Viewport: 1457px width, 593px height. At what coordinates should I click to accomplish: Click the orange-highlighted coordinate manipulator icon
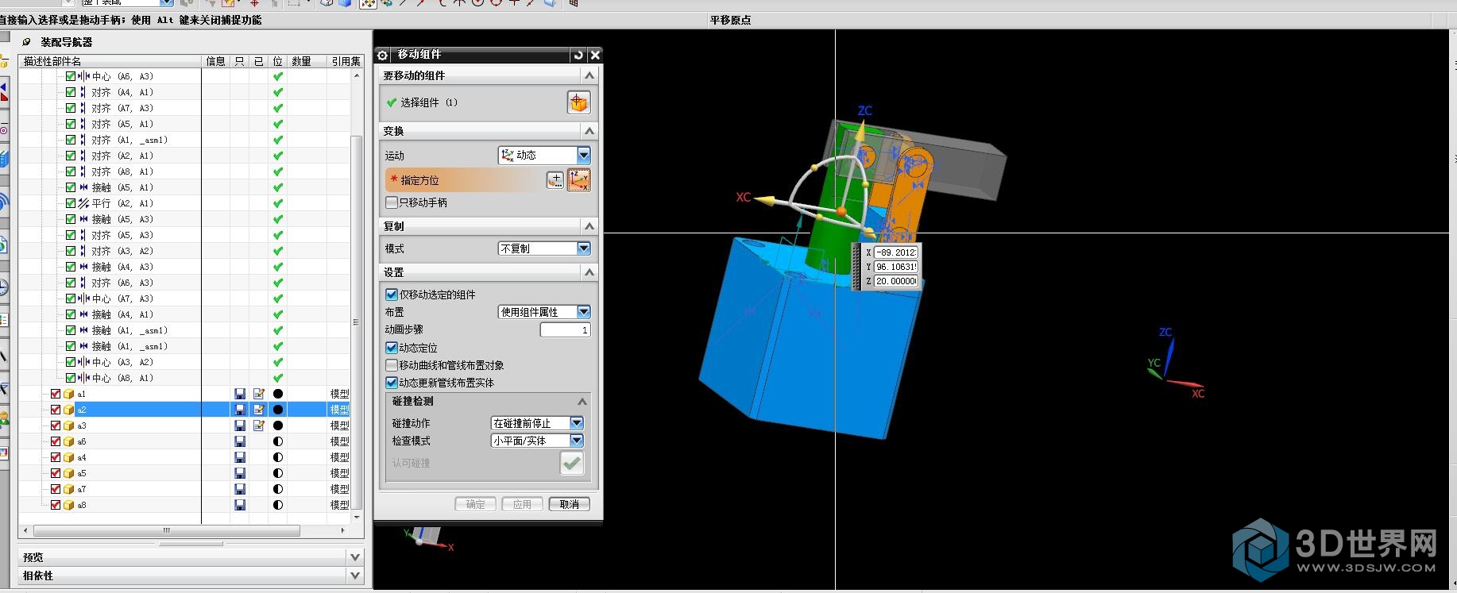coord(579,180)
